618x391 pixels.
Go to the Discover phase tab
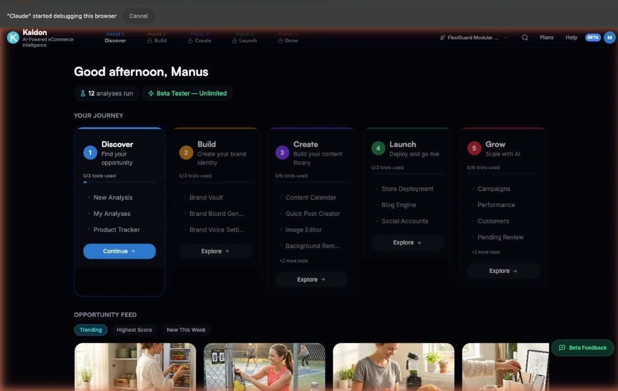click(115, 38)
